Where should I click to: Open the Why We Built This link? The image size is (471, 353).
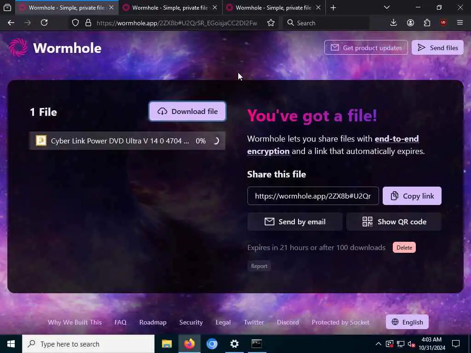[x=75, y=322]
